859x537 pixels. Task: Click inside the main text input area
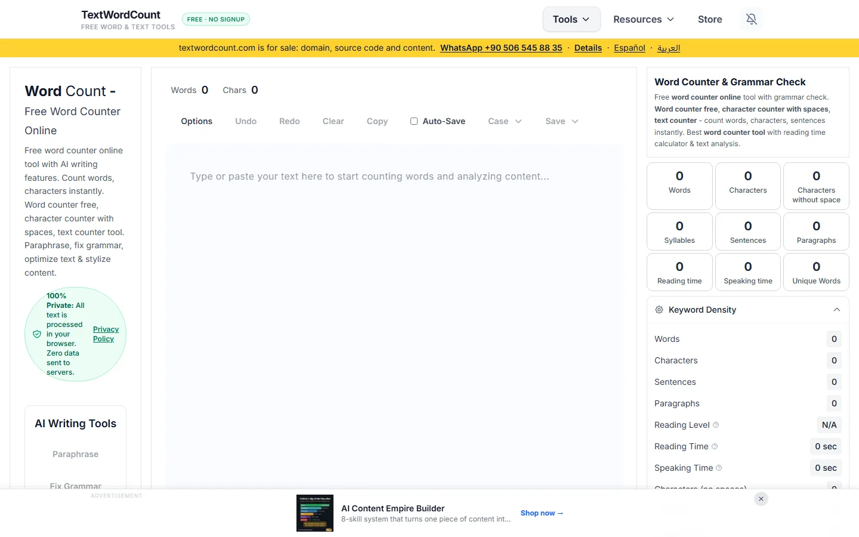394,316
